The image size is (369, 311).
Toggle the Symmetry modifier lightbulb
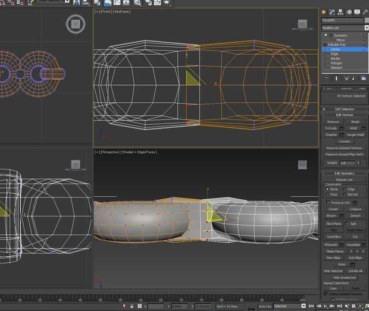[x=326, y=35]
